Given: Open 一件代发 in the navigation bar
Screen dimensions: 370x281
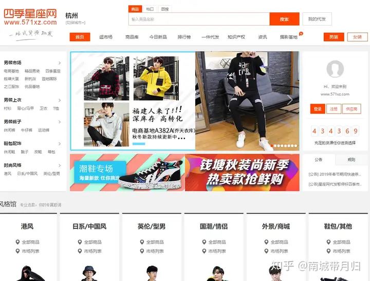Looking at the screenshot, I should point(210,37).
